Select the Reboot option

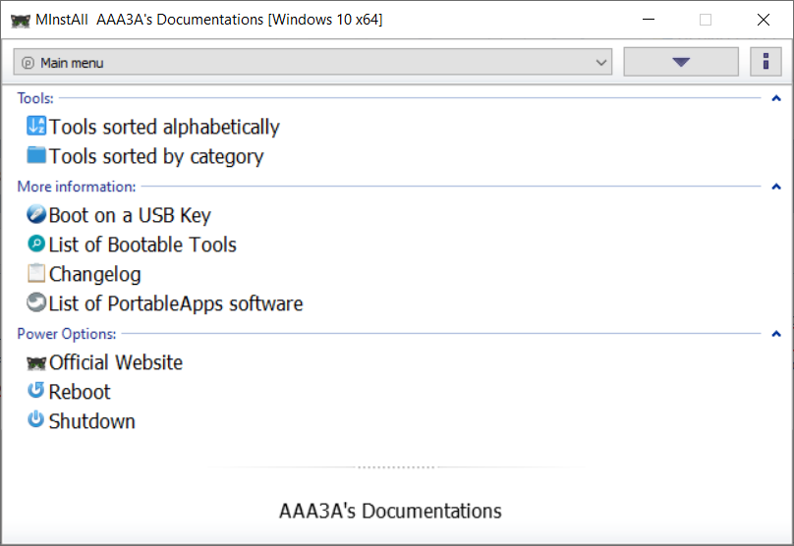tap(80, 392)
